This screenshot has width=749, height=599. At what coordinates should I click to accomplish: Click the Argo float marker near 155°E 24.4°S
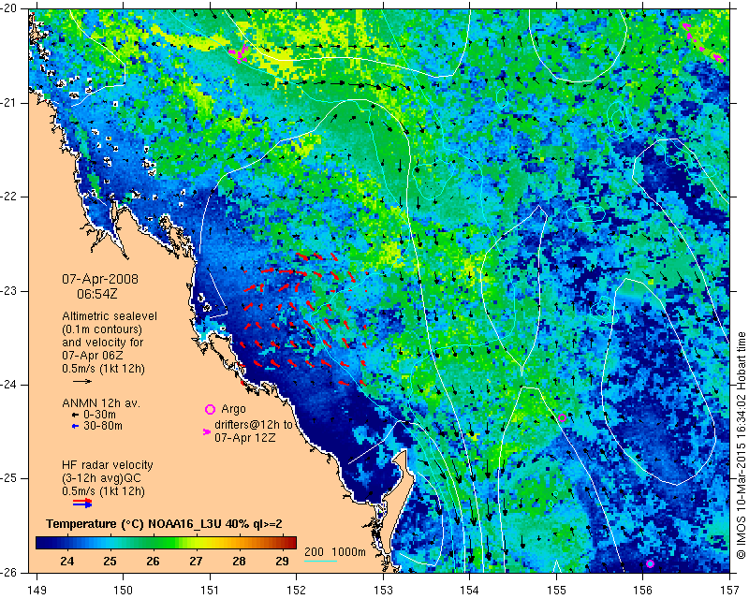coord(562,418)
